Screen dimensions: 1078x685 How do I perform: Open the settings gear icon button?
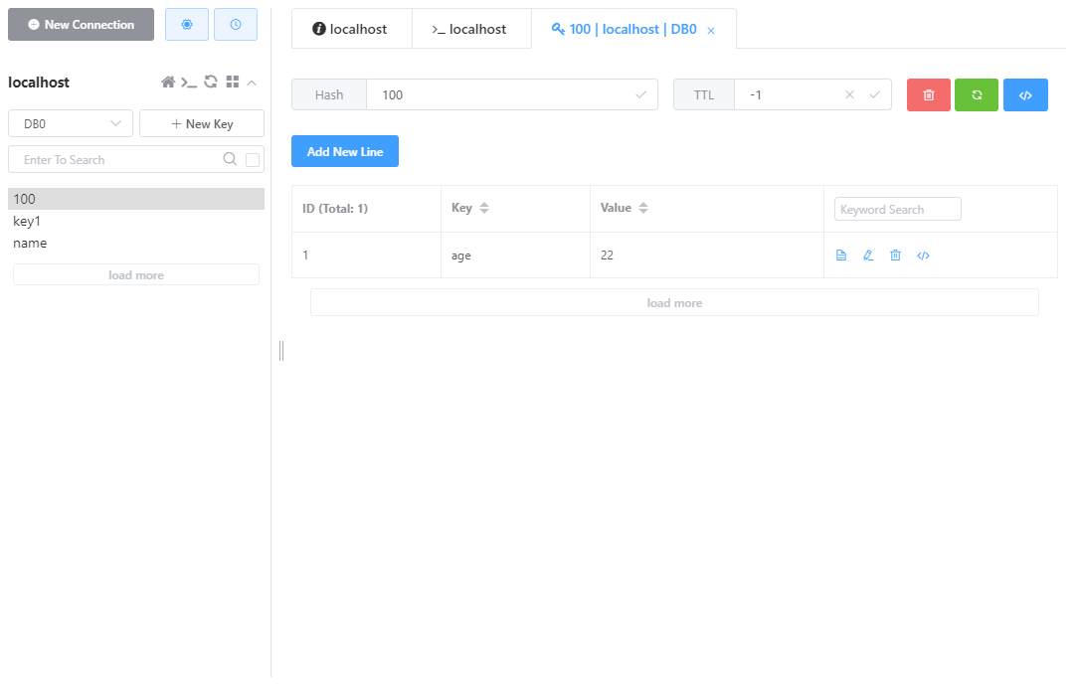(186, 25)
